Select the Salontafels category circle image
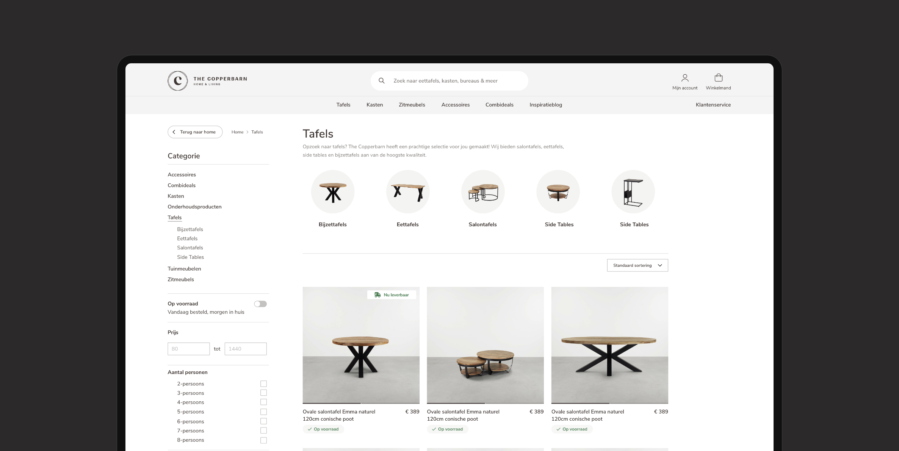Viewport: 899px width, 451px height. coord(482,192)
